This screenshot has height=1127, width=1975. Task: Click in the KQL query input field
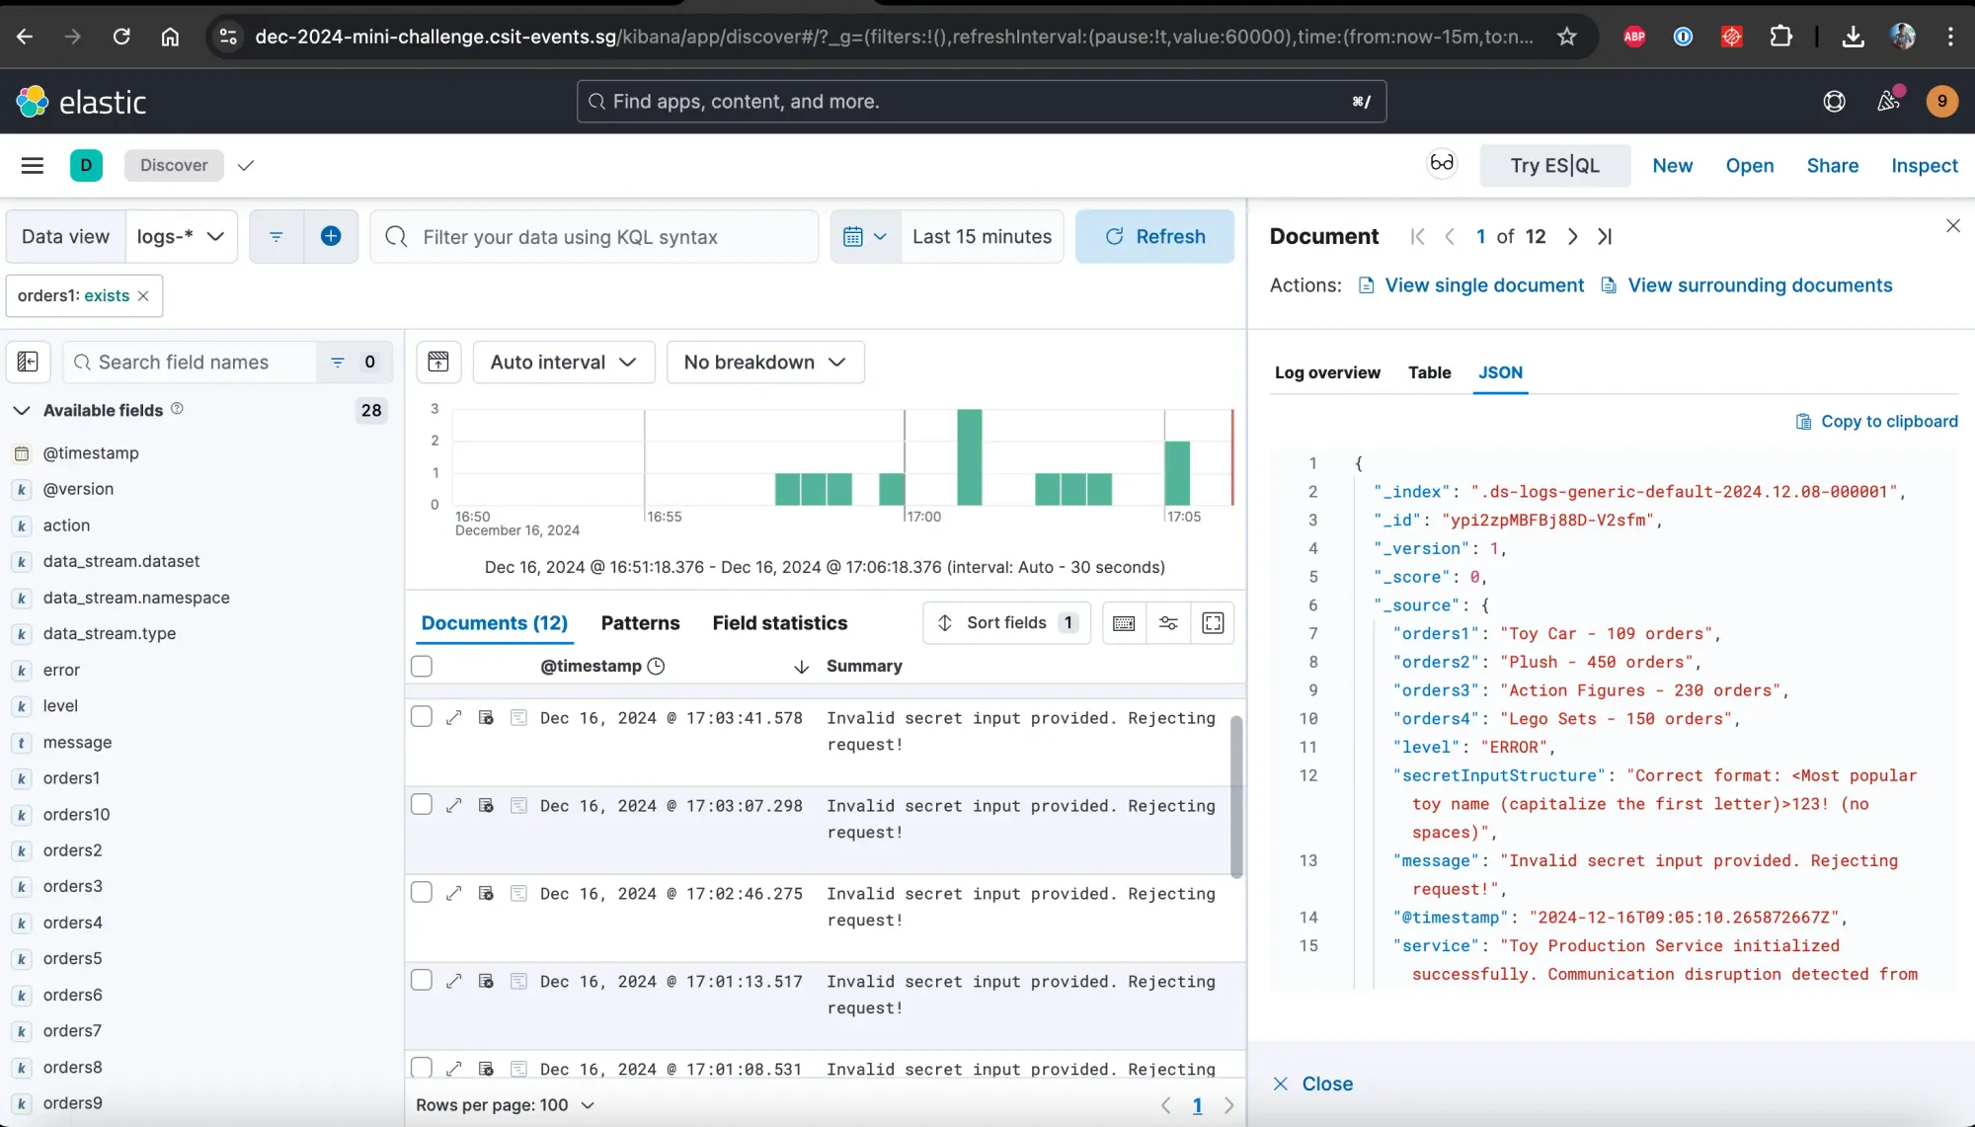point(594,236)
